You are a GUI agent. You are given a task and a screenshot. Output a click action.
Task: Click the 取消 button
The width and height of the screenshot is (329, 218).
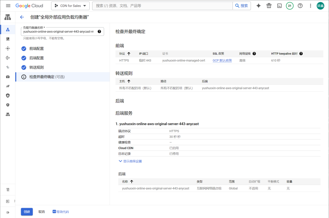tap(41, 212)
